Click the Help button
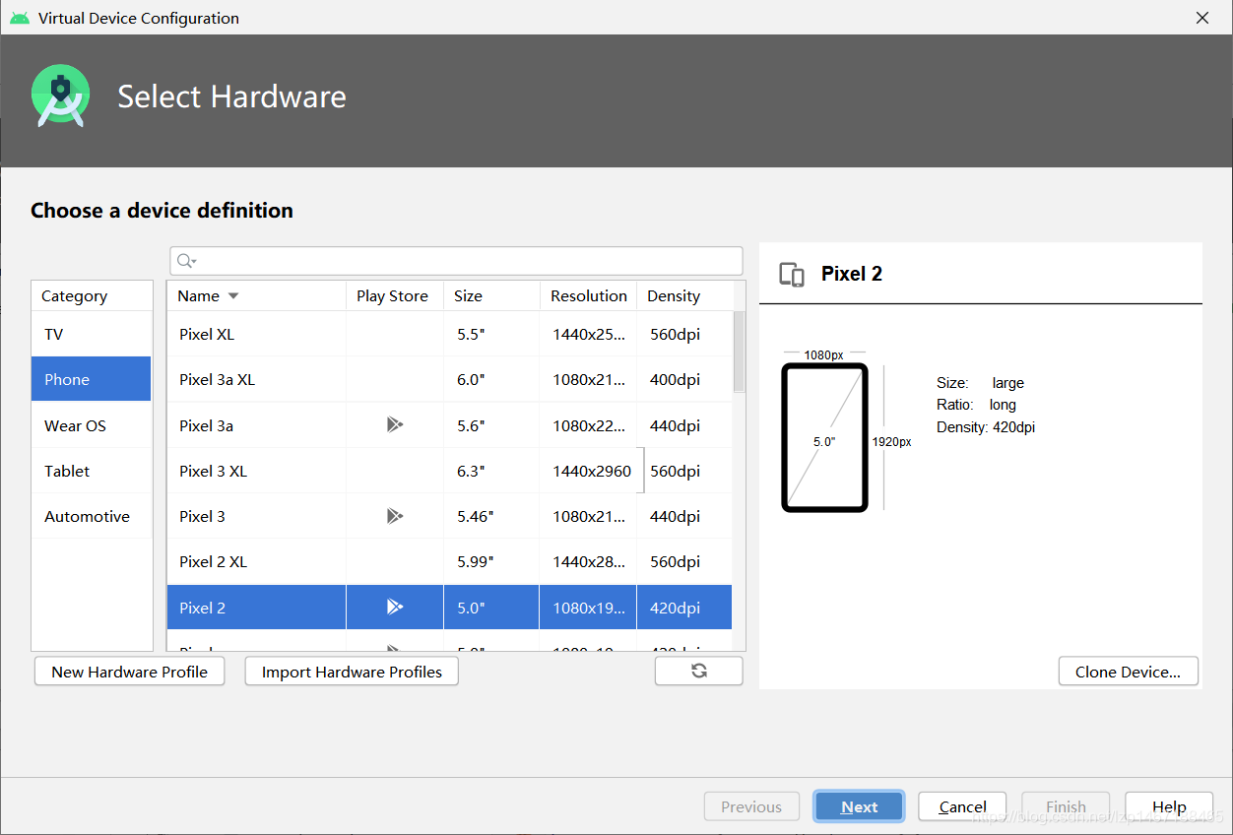 click(x=1169, y=806)
